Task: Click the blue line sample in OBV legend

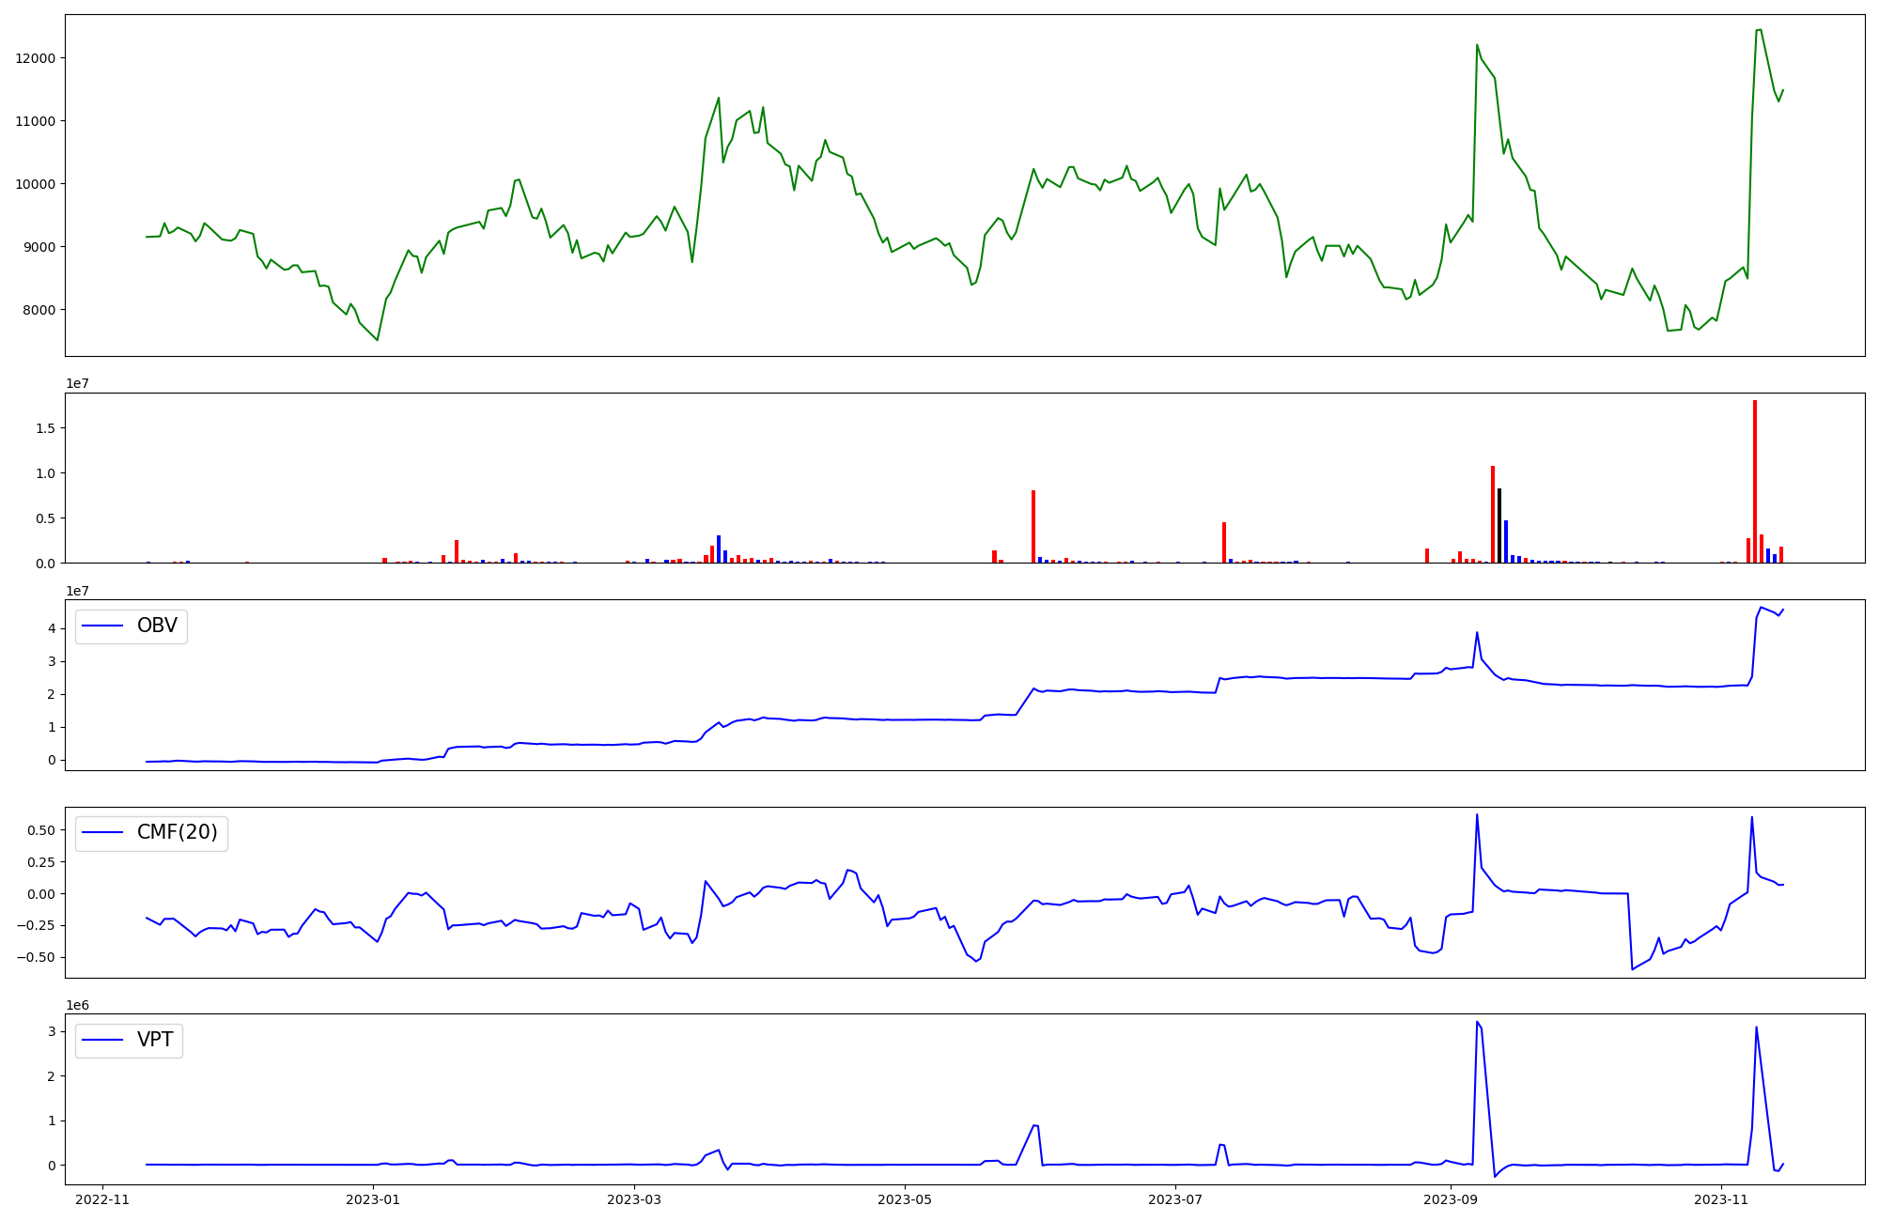Action: (103, 626)
